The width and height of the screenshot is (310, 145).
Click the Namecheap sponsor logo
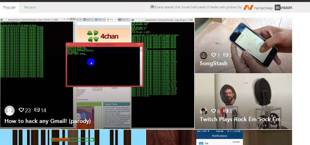(258, 8)
